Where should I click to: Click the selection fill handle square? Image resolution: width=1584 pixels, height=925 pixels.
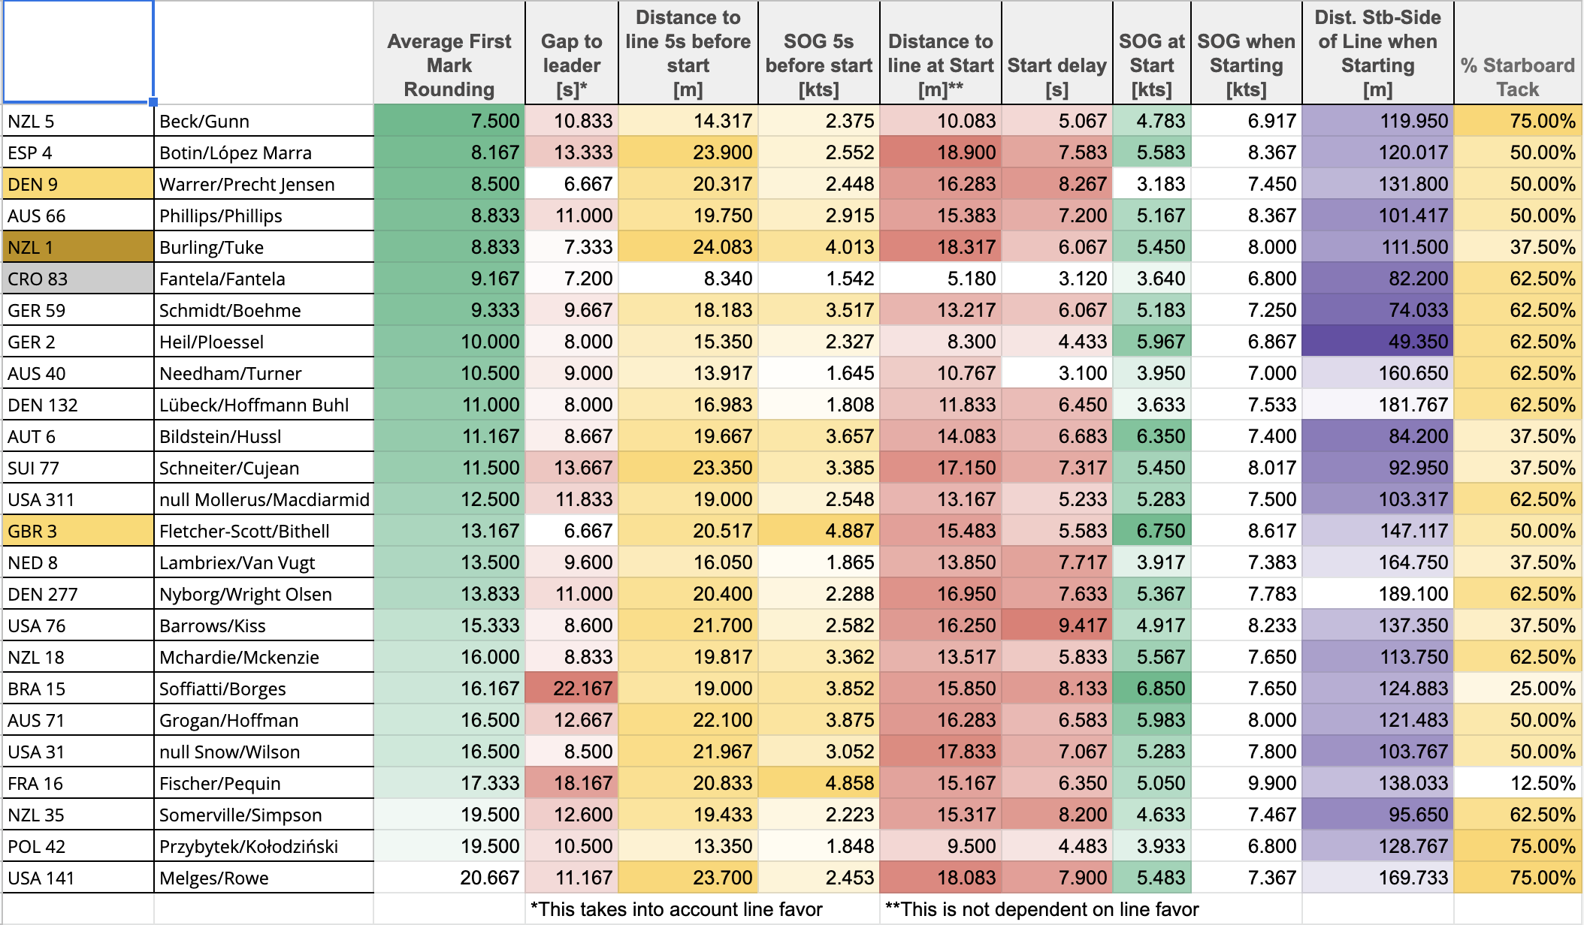tap(153, 102)
